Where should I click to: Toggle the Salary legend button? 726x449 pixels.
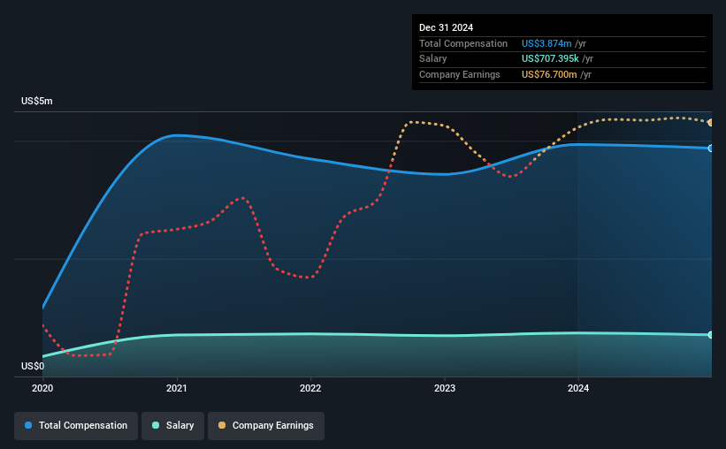click(x=172, y=426)
